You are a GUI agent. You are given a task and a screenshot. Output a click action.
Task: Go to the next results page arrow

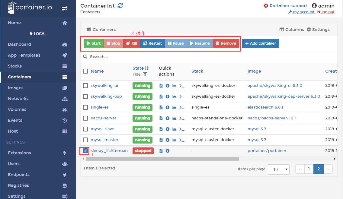[x=328, y=169]
